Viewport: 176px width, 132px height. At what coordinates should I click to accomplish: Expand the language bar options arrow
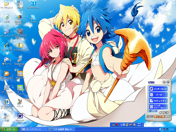142,125
